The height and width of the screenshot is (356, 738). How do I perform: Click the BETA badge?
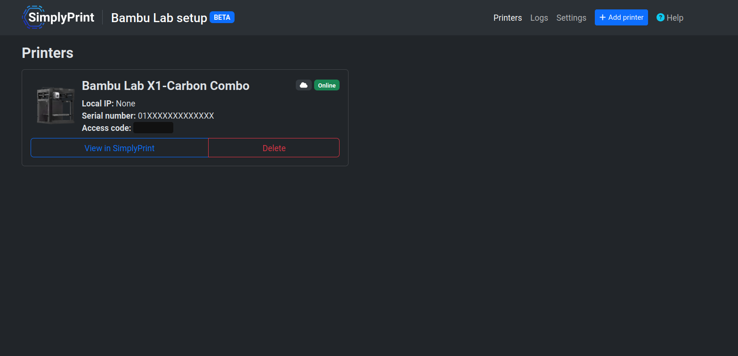coord(222,17)
